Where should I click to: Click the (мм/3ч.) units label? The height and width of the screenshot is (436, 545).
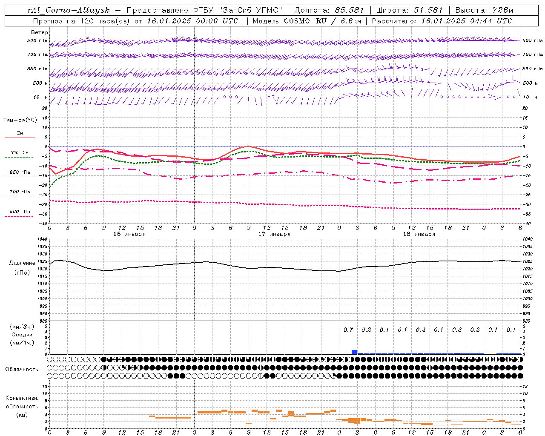tap(22, 327)
